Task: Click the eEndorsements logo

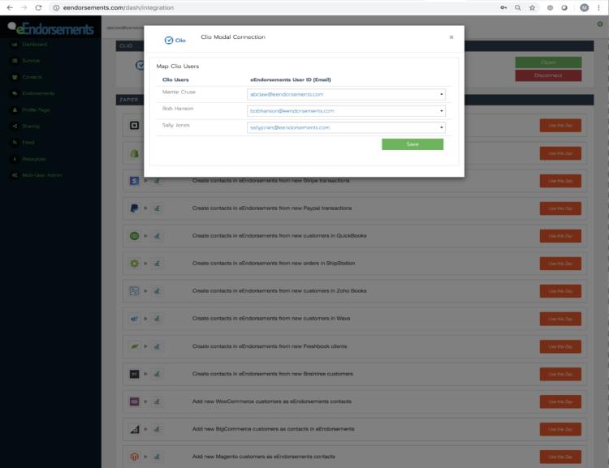Action: [51, 28]
